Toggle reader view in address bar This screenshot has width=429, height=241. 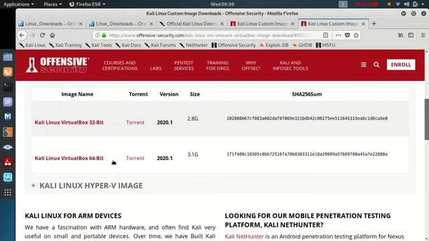[326, 35]
